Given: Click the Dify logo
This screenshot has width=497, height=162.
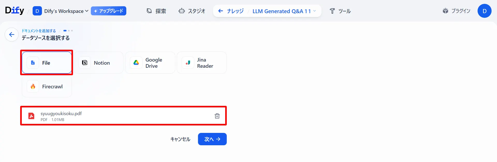Looking at the screenshot, I should (14, 10).
